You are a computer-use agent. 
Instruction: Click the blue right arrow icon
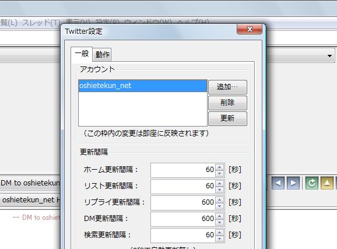coord(293,183)
